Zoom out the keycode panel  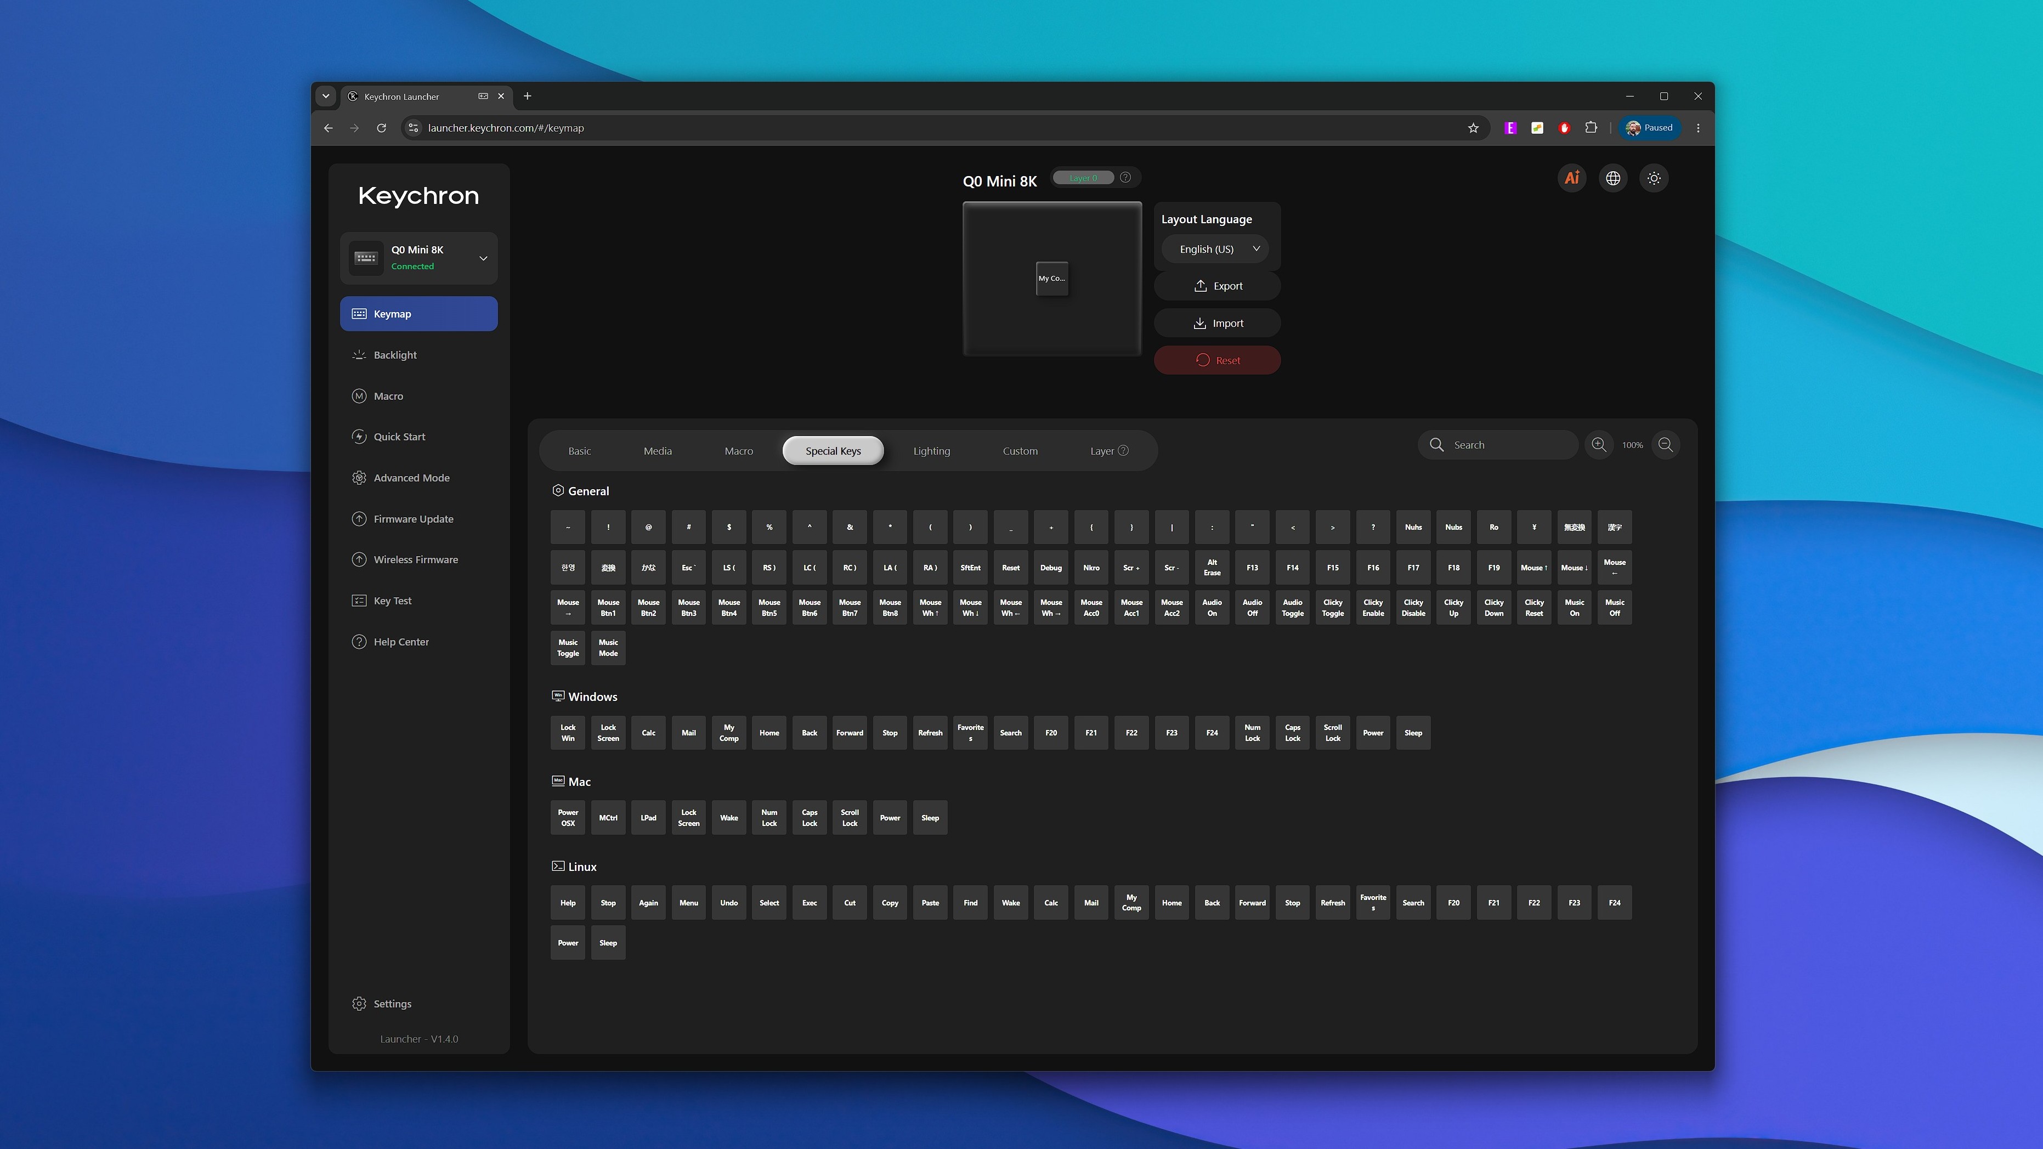[1666, 445]
